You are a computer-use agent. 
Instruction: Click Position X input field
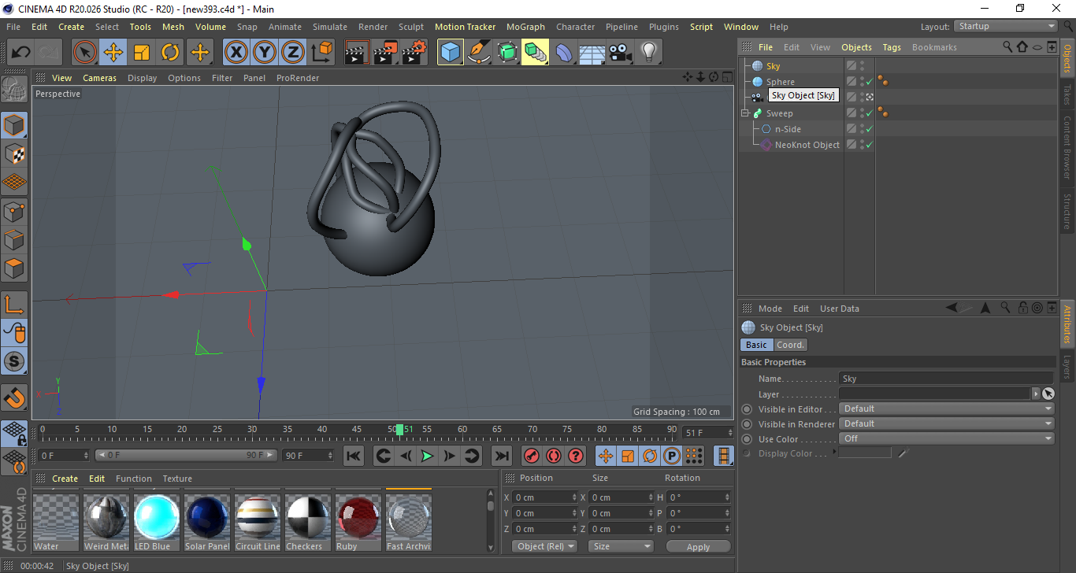(x=545, y=497)
